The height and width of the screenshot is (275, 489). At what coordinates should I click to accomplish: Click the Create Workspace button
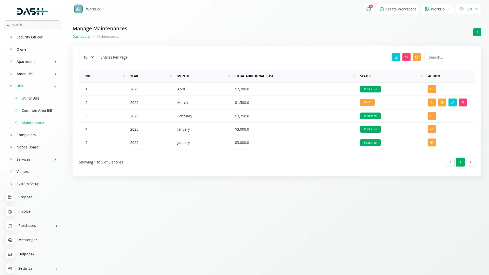398,9
